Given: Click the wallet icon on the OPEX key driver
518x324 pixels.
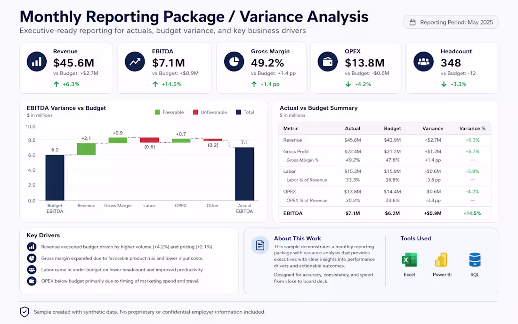Looking at the screenshot, I should click(32, 281).
